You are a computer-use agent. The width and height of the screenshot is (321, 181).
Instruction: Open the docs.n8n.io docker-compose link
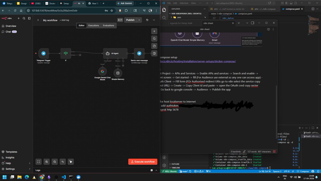[198, 61]
